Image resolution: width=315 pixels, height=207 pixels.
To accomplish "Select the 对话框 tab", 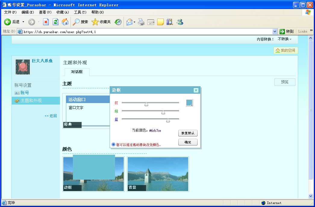I will point(77,72).
